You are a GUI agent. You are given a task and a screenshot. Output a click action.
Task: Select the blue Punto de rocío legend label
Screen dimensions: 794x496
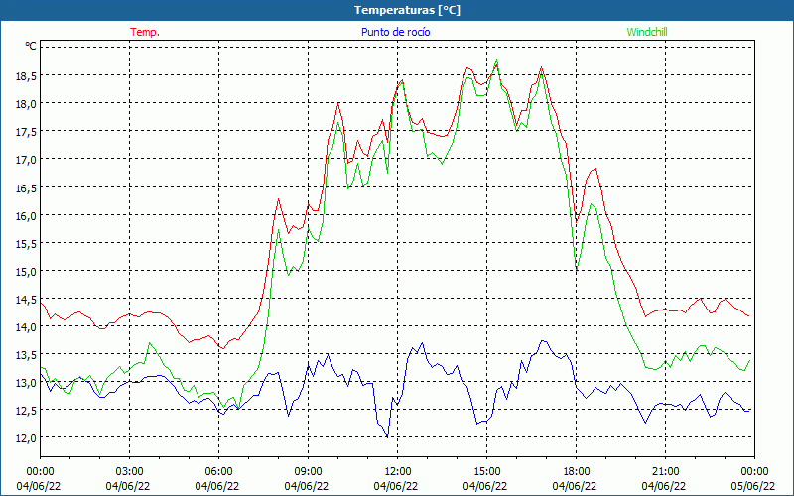tap(395, 32)
